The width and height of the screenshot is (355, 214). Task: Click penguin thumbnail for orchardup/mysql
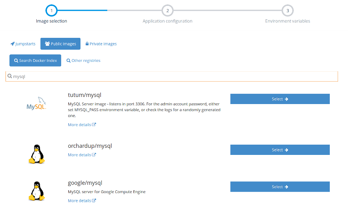[x=37, y=154]
